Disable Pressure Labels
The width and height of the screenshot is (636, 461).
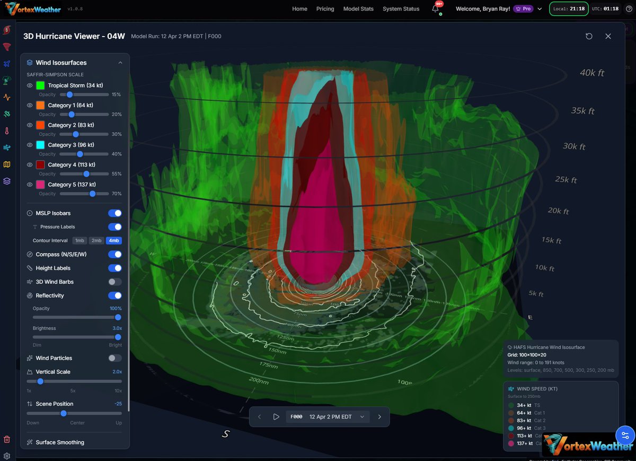pyautogui.click(x=115, y=227)
